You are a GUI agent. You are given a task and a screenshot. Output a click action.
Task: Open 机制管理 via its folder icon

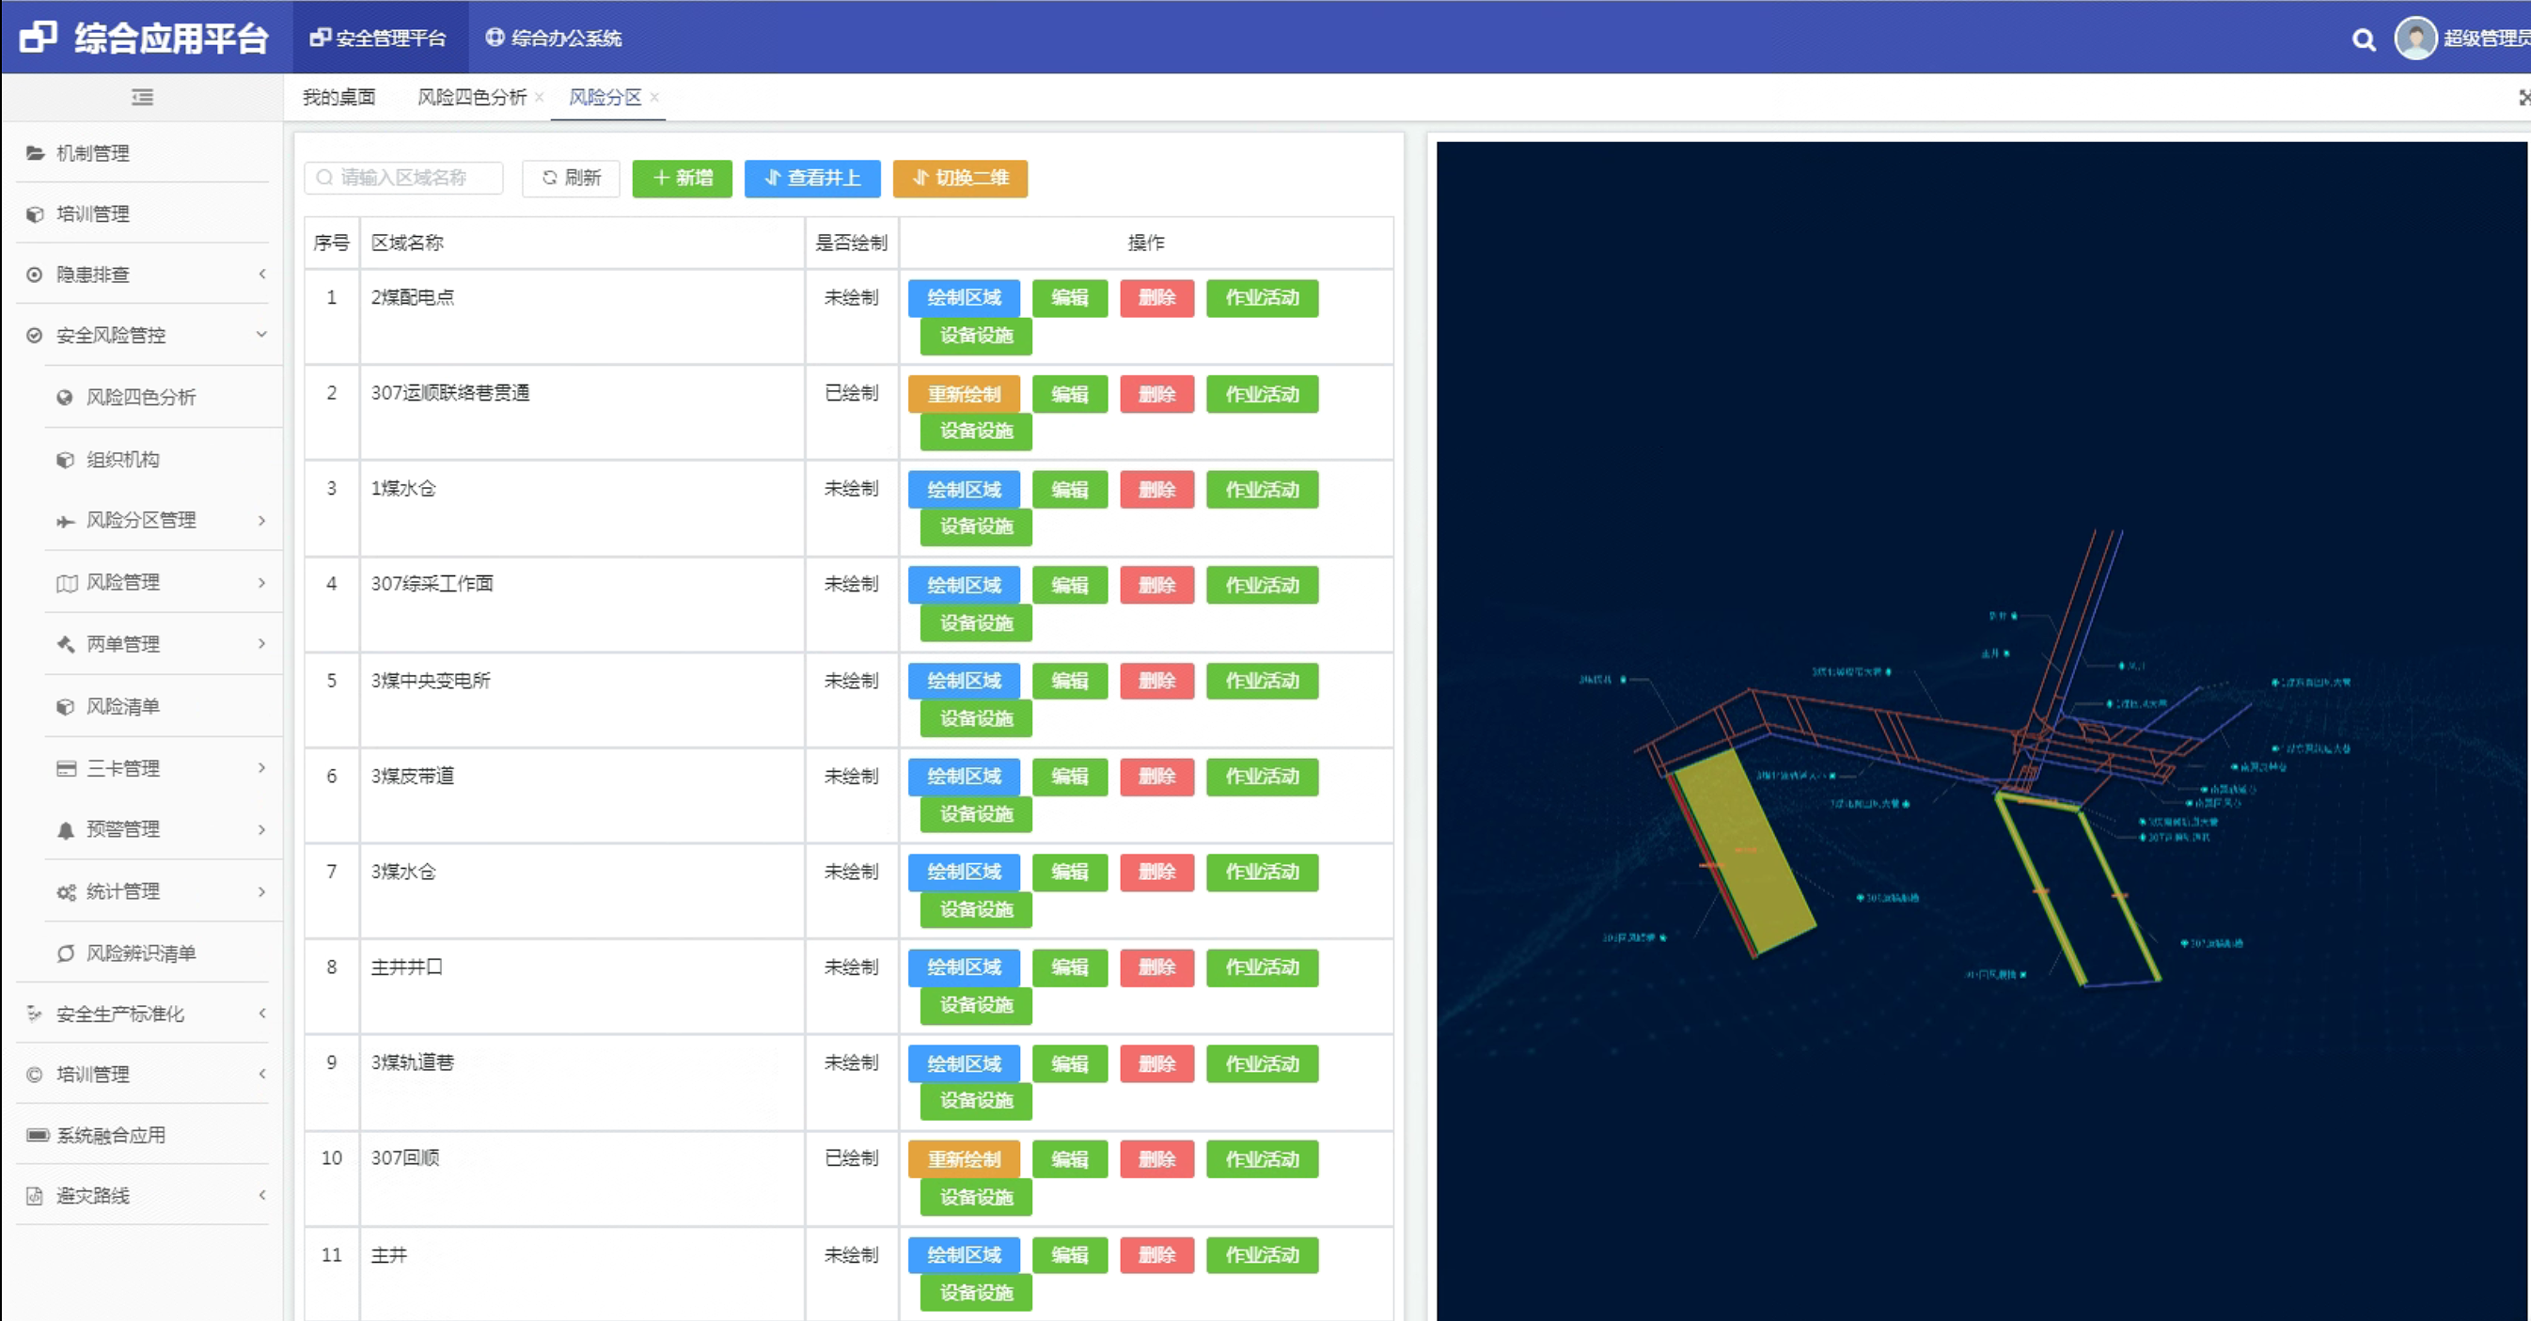coord(36,153)
